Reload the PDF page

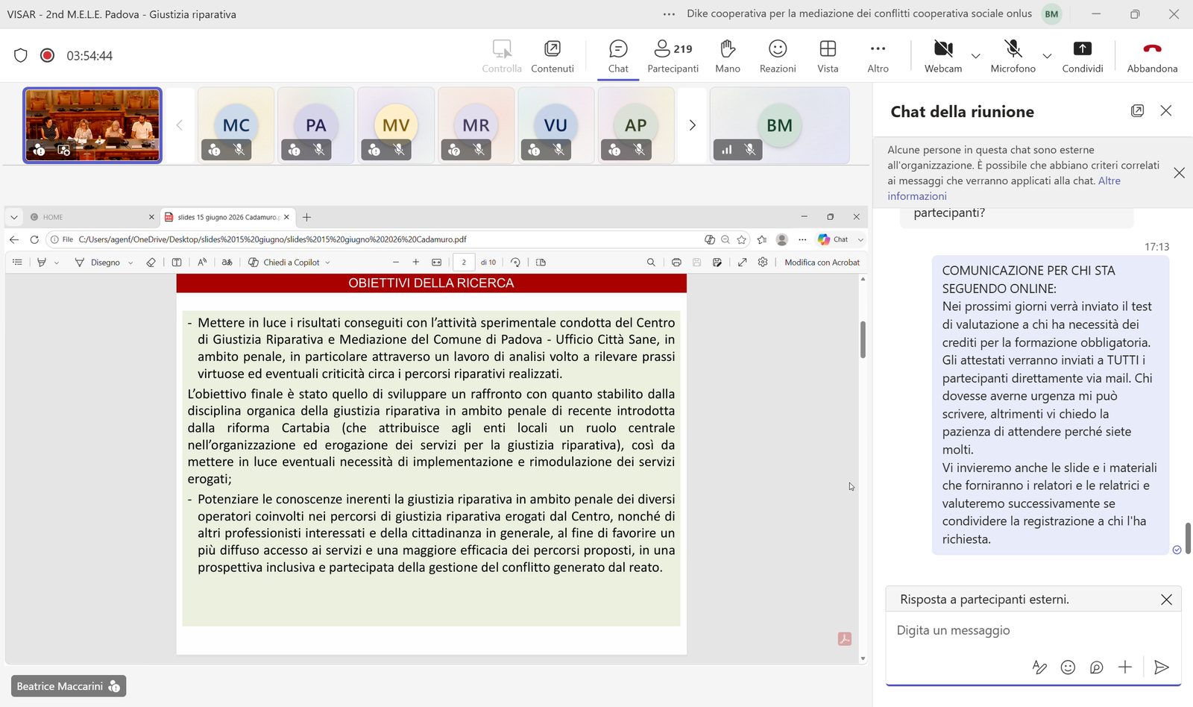pos(34,239)
